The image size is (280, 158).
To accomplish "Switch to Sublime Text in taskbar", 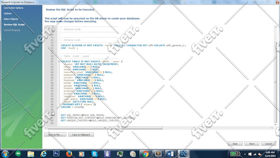I will (158, 154).
